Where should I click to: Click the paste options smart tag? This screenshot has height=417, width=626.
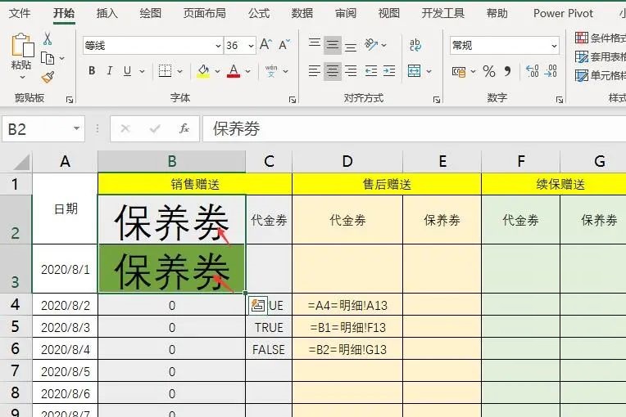(x=258, y=306)
